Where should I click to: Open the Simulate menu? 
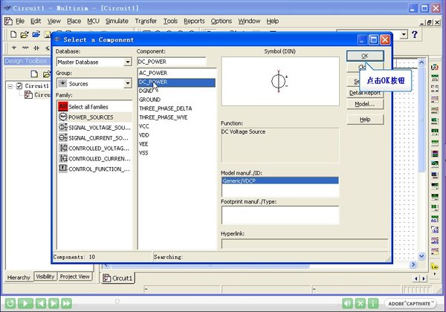coord(117,21)
